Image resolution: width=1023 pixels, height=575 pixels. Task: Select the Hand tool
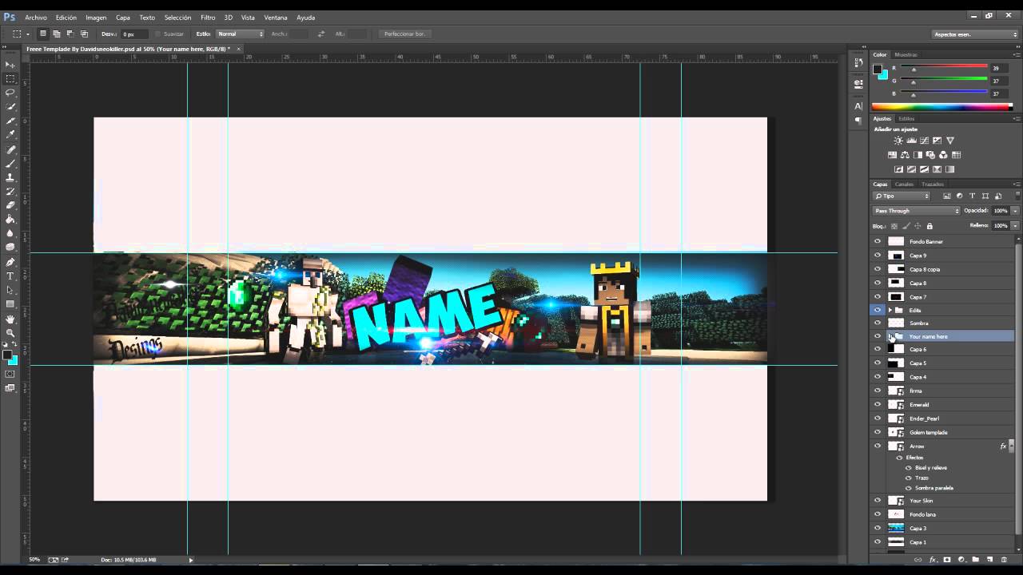pyautogui.click(x=10, y=319)
